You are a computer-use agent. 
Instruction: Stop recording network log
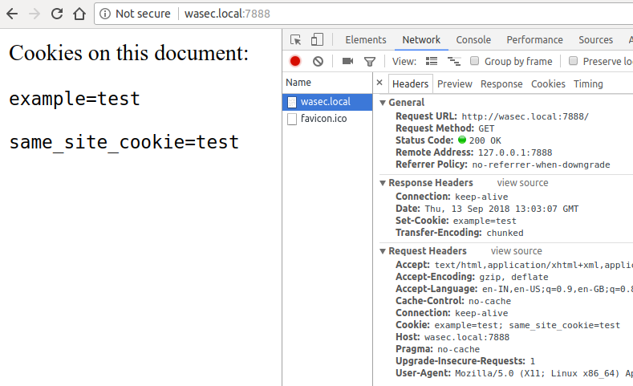point(295,61)
